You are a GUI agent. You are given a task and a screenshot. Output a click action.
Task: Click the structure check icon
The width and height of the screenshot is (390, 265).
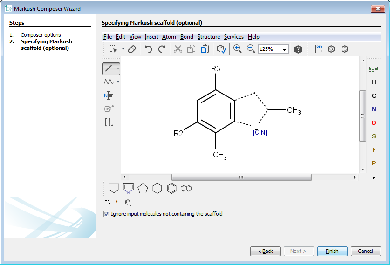click(221, 49)
